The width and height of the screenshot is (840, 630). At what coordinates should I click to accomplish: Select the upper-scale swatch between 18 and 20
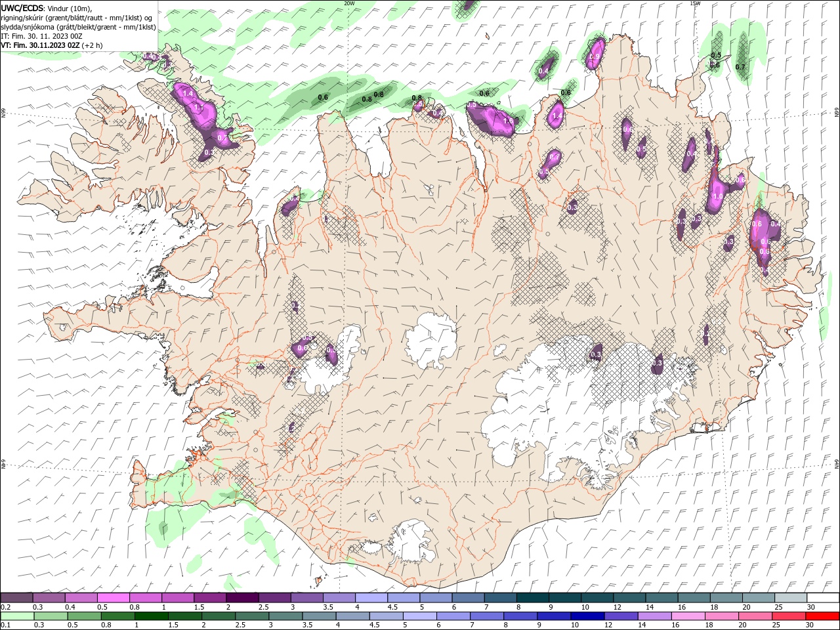pos(726,598)
